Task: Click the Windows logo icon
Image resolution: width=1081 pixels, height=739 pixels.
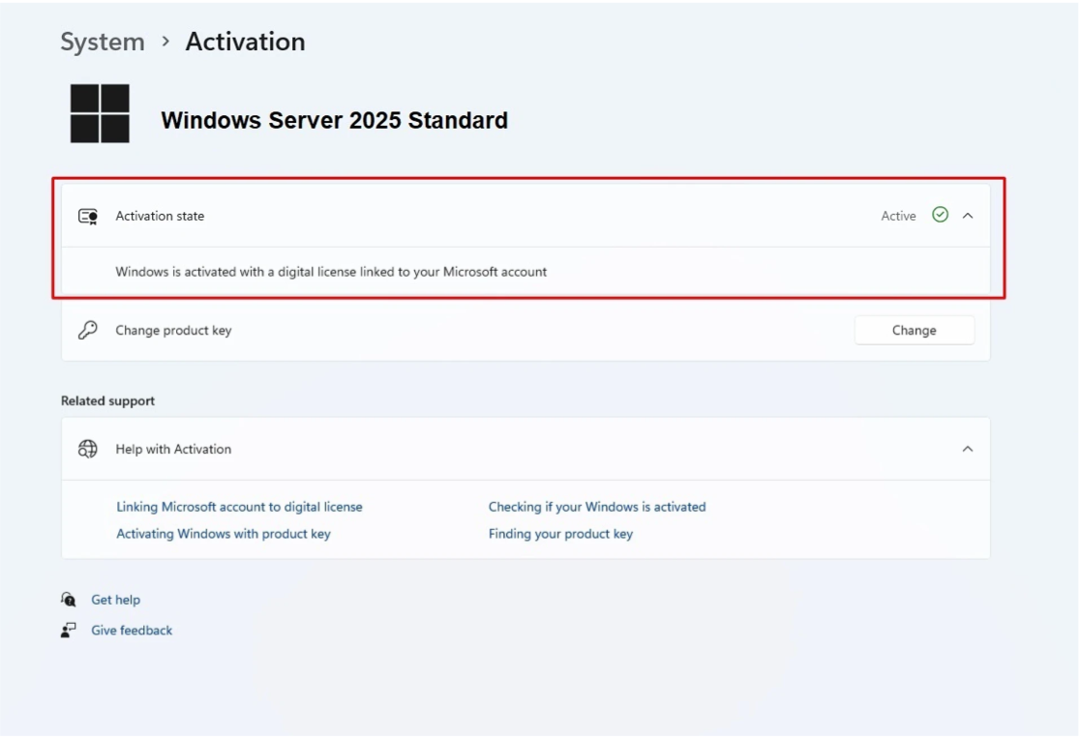Action: 100,114
